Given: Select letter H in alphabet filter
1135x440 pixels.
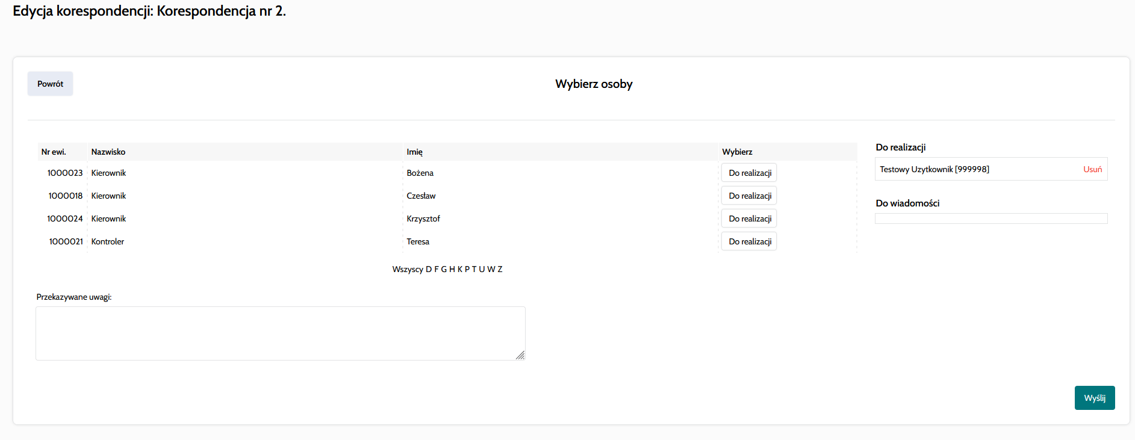Looking at the screenshot, I should (452, 269).
